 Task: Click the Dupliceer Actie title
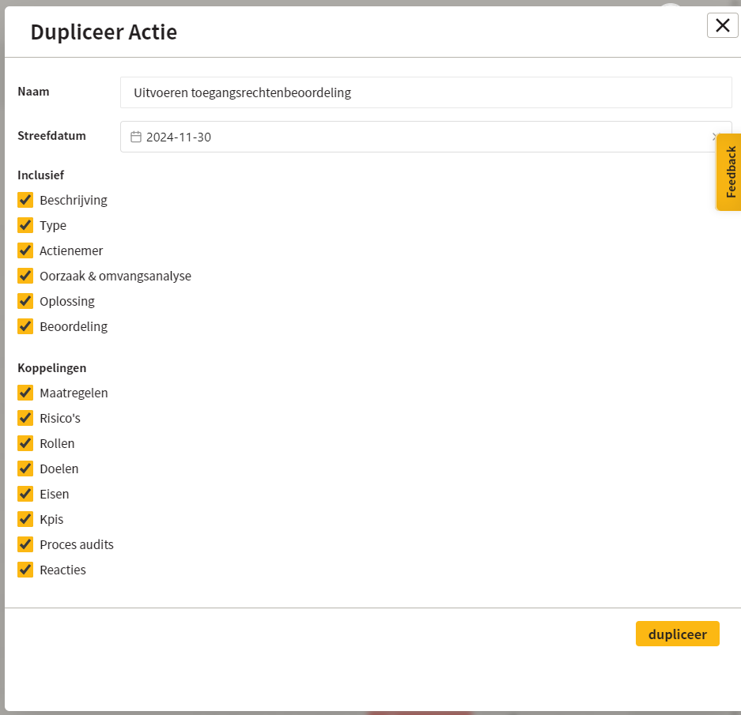point(104,32)
